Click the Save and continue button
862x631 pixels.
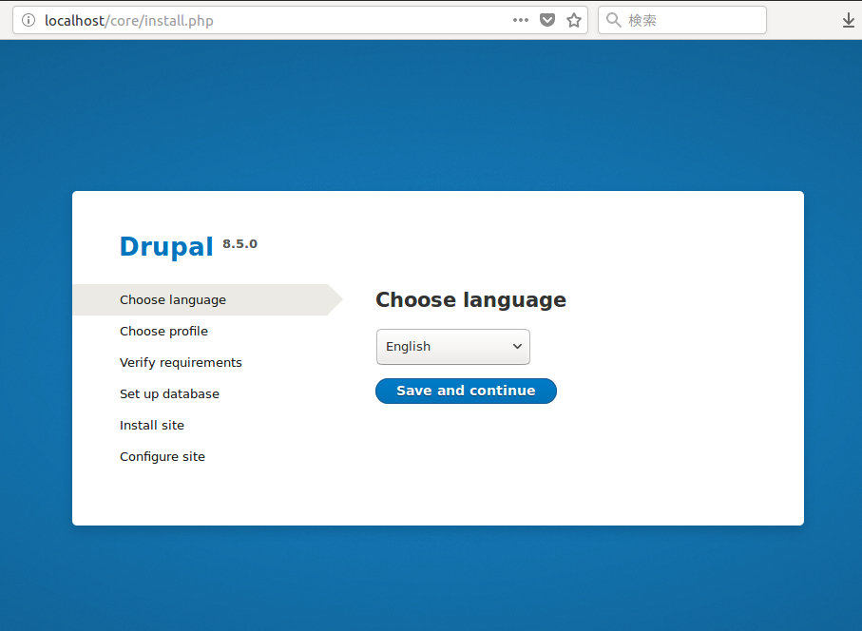466,391
